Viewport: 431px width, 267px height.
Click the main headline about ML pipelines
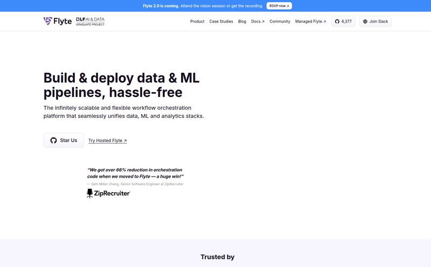pyautogui.click(x=121, y=84)
